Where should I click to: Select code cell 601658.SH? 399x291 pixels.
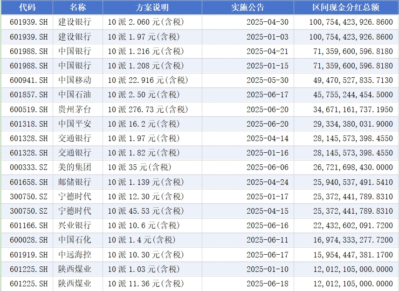click(x=27, y=182)
